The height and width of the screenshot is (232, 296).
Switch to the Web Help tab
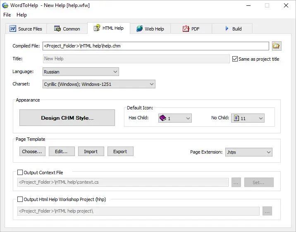(150, 29)
